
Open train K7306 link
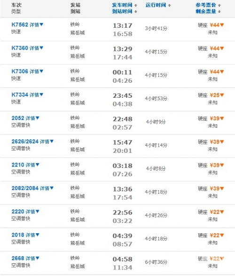[20, 71]
